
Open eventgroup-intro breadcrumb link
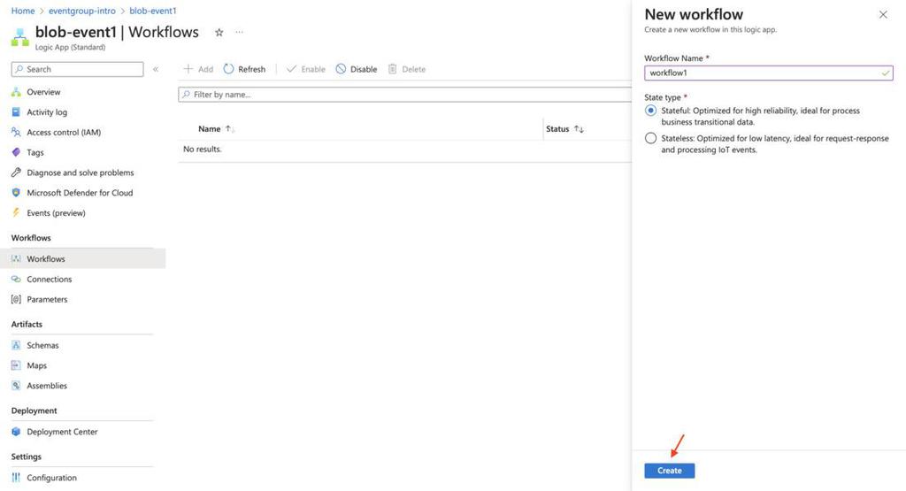point(82,11)
